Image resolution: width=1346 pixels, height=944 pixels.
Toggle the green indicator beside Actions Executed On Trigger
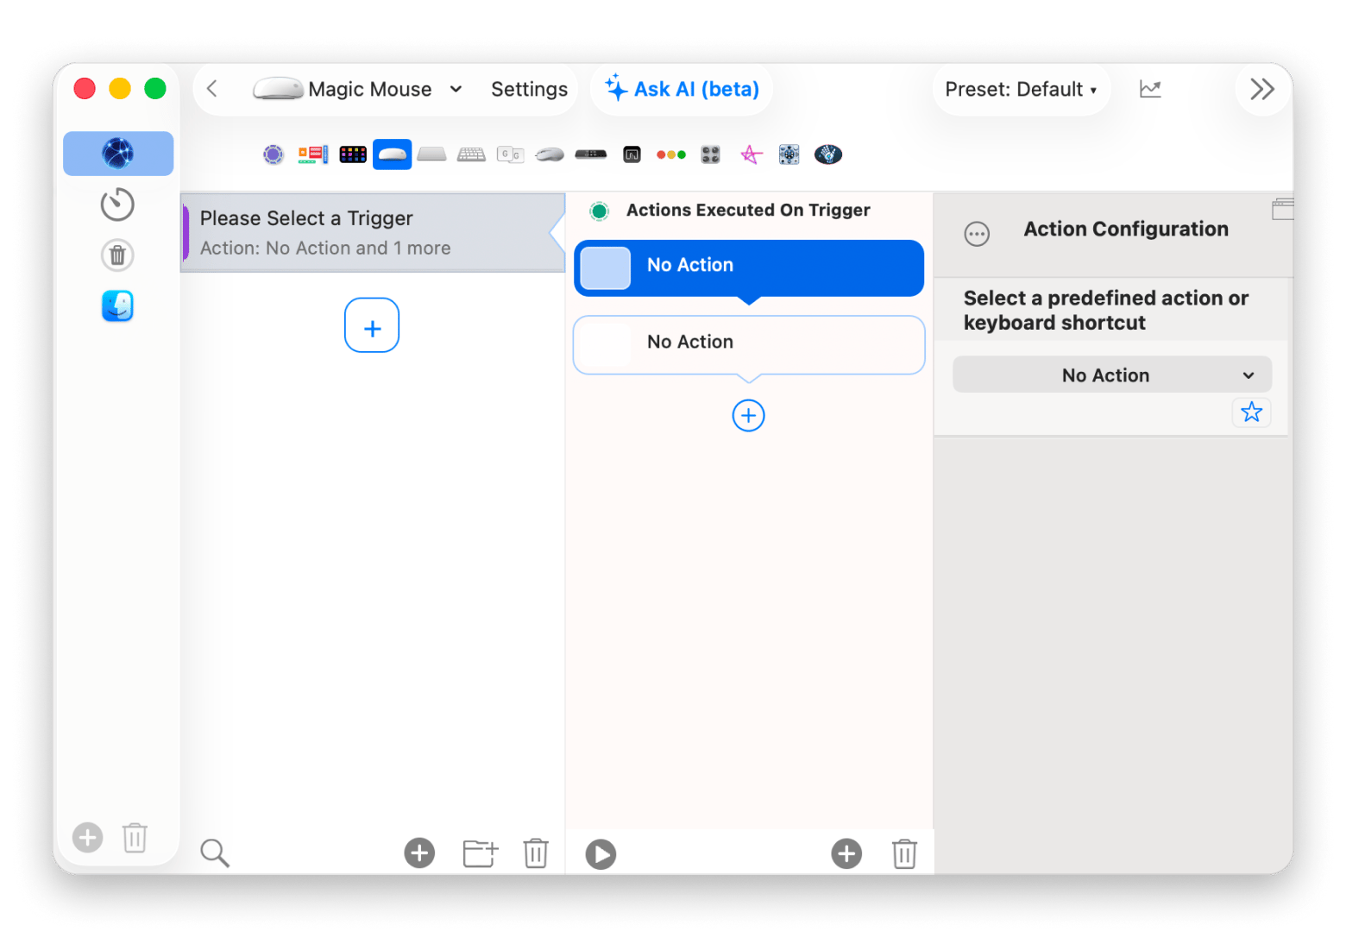(599, 211)
